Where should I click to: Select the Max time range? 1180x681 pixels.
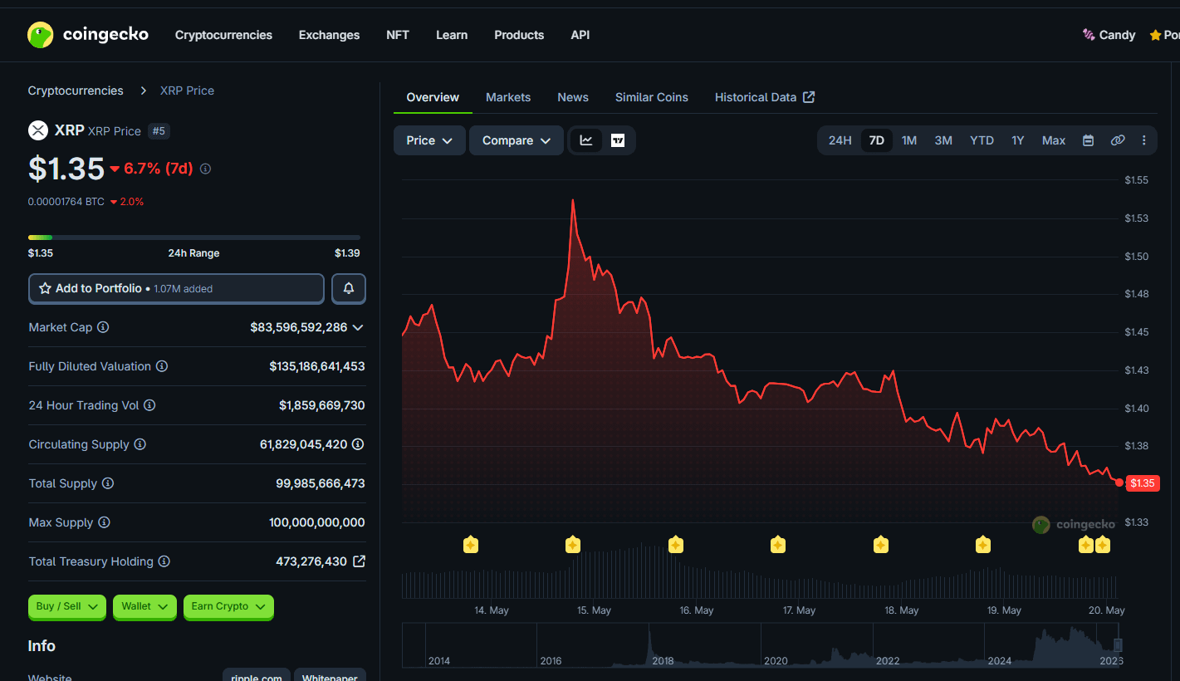tap(1054, 140)
